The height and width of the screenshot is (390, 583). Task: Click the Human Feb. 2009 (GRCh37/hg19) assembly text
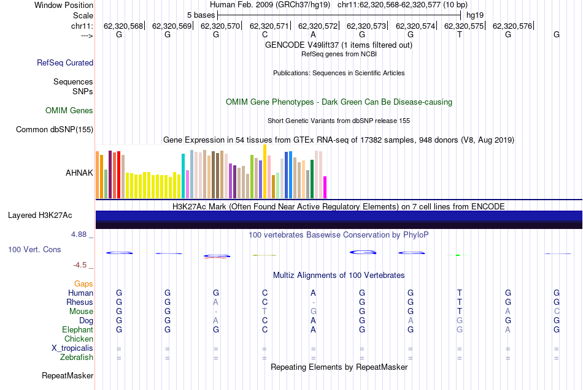[270, 5]
